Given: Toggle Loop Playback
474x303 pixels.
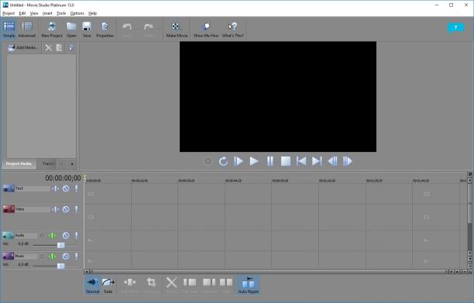Looking at the screenshot, I should (223, 161).
